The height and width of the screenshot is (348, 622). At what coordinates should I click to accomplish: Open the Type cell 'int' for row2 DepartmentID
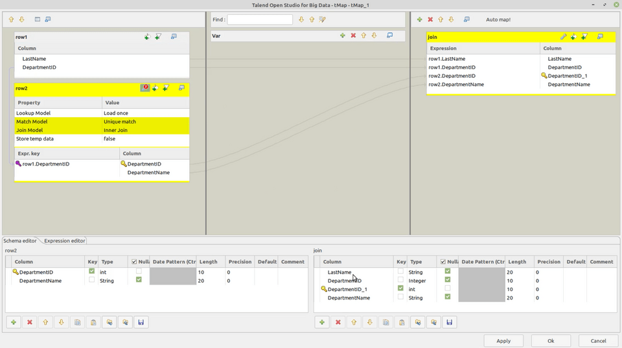(x=113, y=272)
